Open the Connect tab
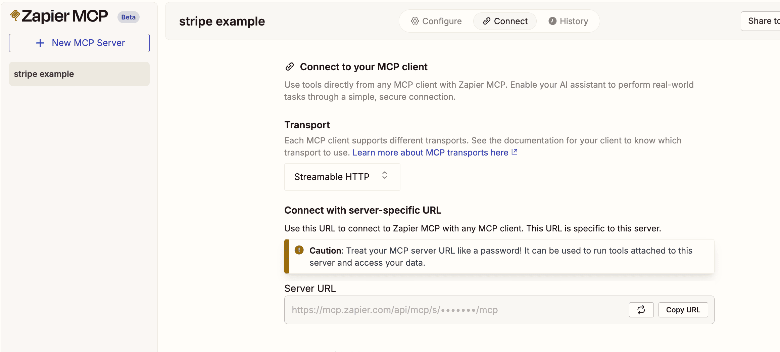 click(505, 21)
